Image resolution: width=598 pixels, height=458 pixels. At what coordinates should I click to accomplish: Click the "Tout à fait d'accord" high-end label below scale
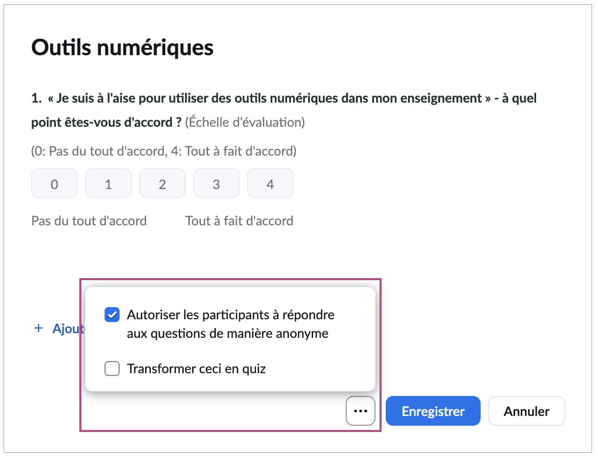click(x=239, y=221)
